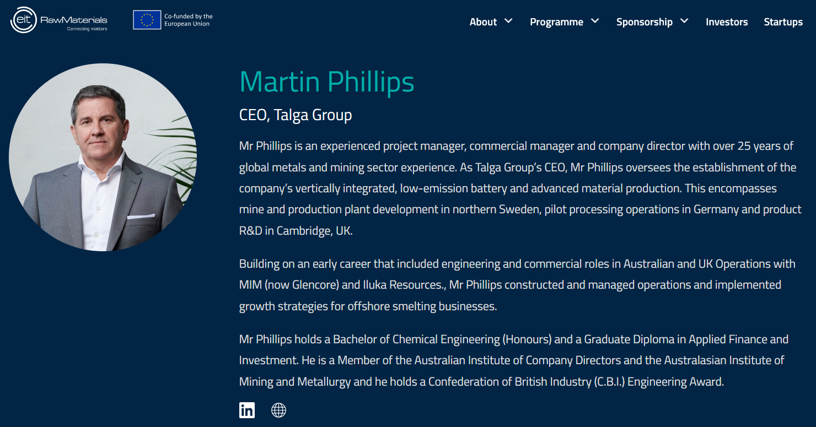Click the RawMaterials wordmark text
816x427 pixels.
click(x=74, y=21)
